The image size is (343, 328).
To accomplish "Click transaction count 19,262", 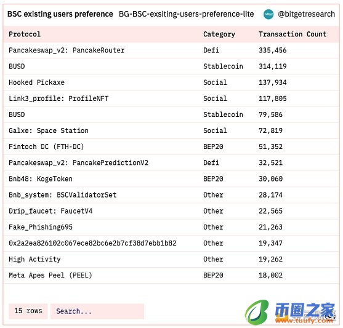I will [270, 259].
